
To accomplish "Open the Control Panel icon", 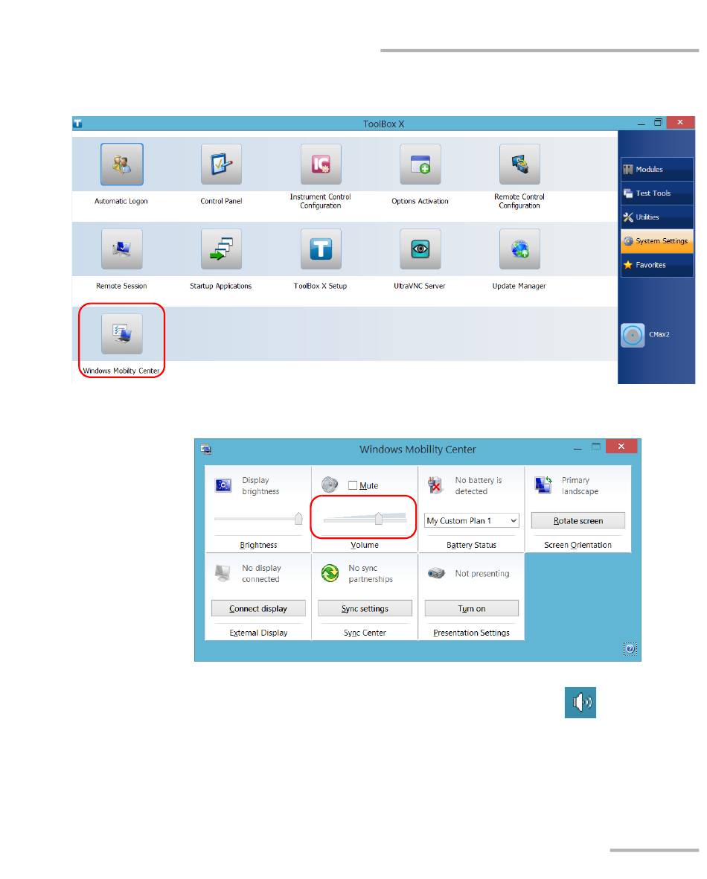I will [221, 164].
